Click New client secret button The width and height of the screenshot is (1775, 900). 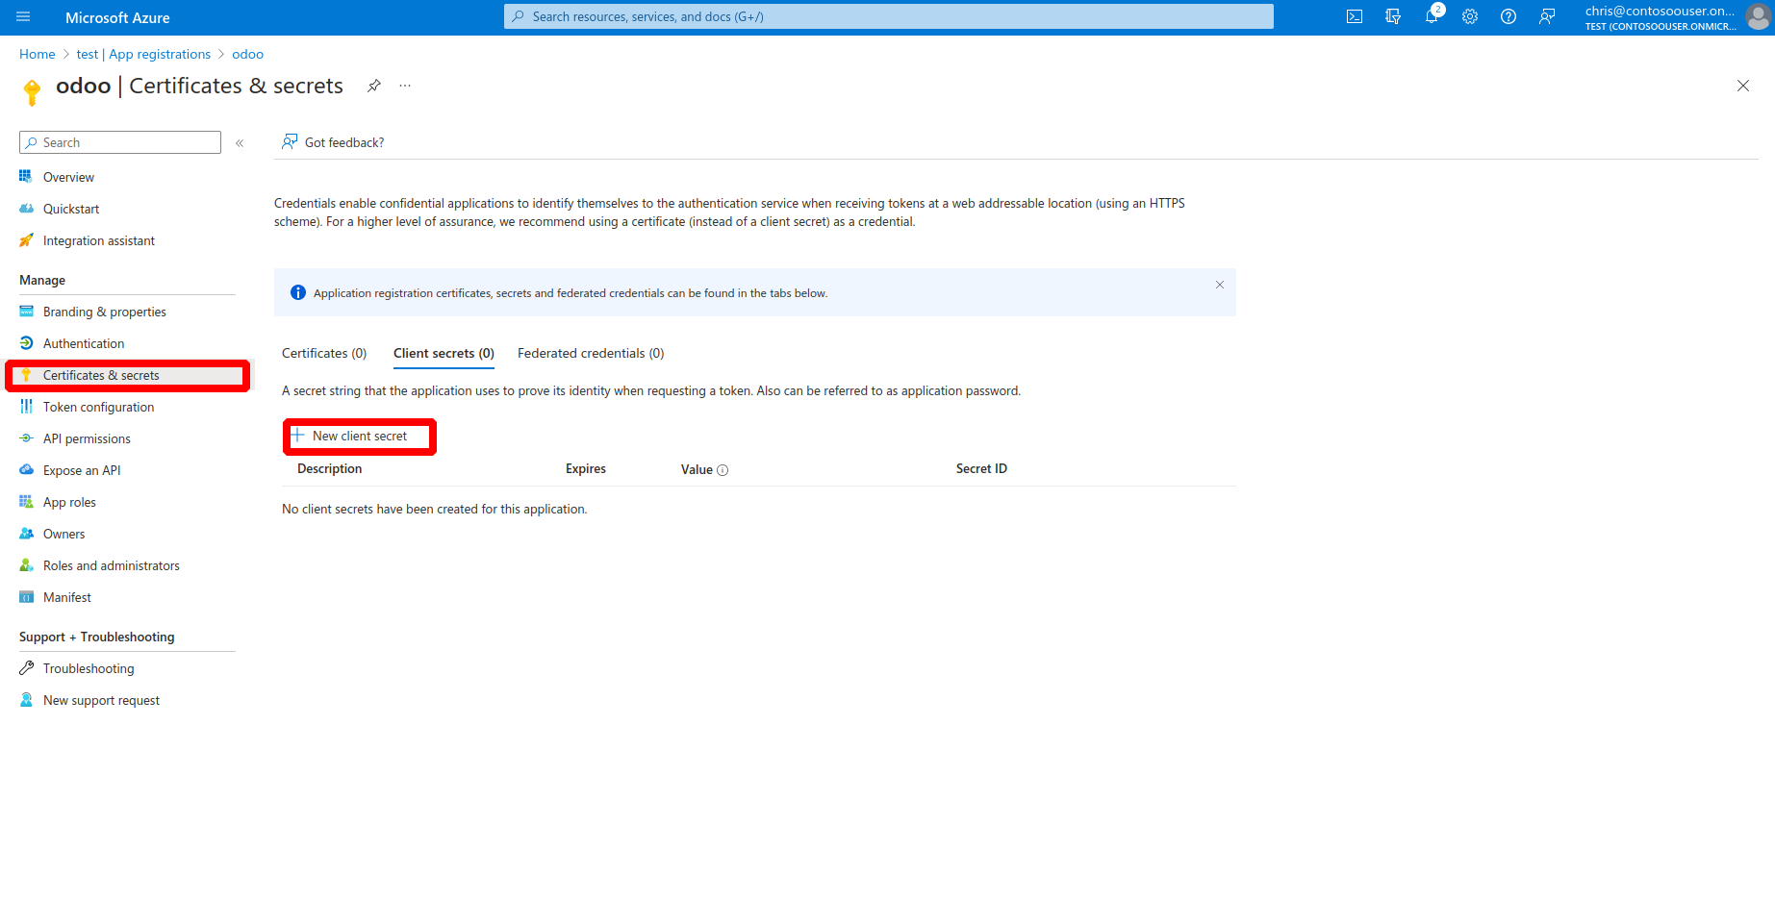tap(350, 437)
